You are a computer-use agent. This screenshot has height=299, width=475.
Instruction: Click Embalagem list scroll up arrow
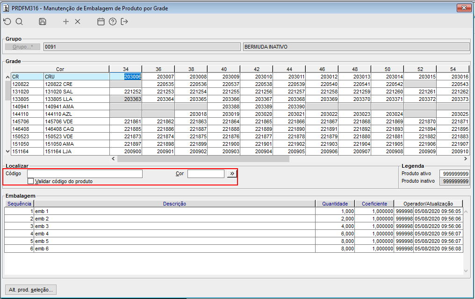tap(466, 212)
